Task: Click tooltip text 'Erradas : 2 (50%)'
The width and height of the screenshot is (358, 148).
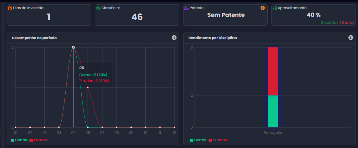Action: (94, 81)
